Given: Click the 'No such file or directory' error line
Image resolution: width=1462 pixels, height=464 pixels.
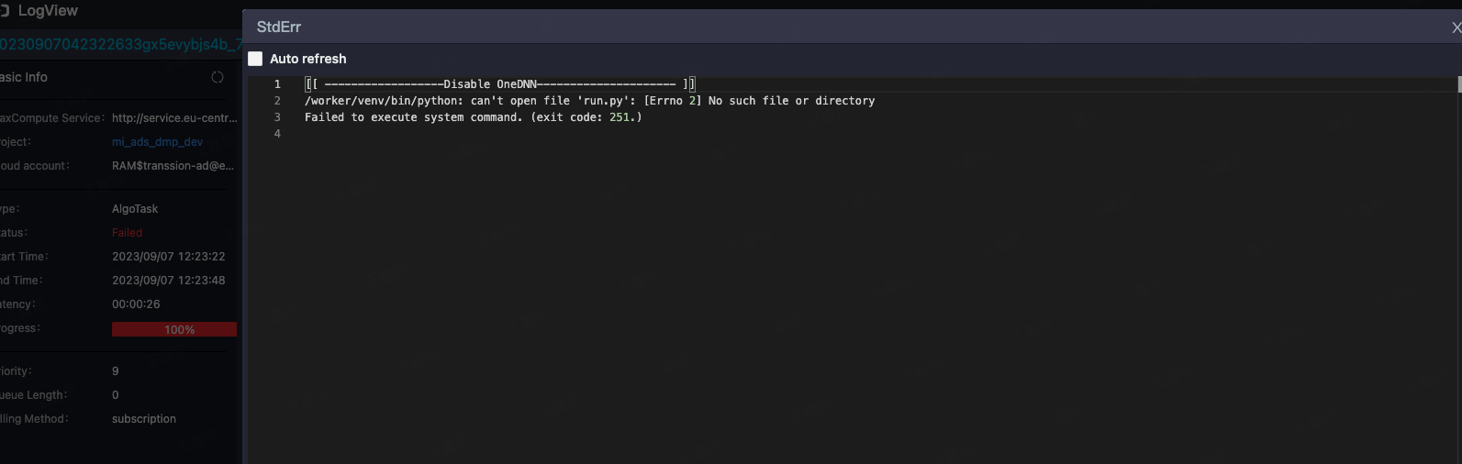Looking at the screenshot, I should tap(590, 101).
